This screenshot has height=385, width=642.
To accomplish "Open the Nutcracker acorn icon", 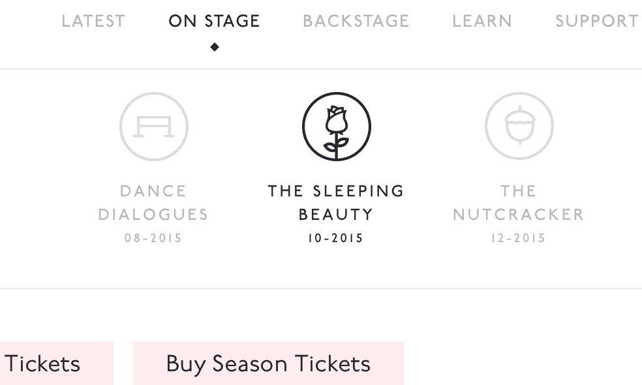I will point(519,127).
